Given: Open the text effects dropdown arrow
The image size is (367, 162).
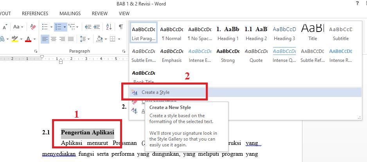Looking at the screenshot, I should point(8,39).
